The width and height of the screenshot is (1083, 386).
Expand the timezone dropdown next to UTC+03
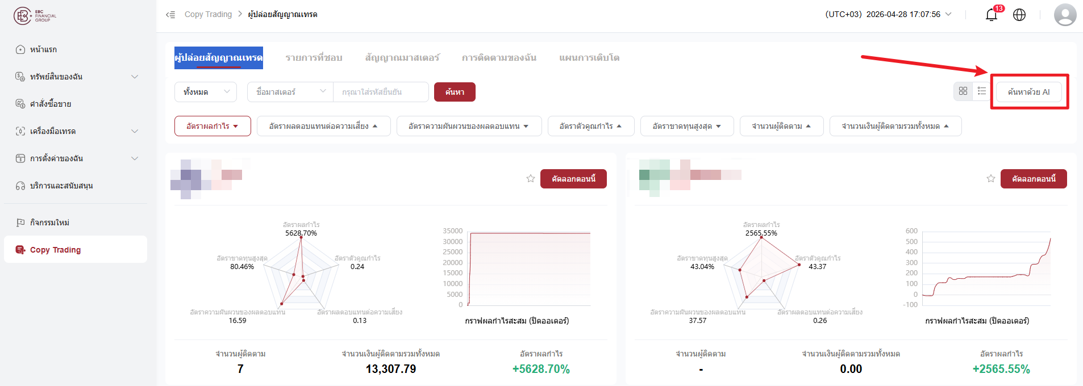(948, 14)
